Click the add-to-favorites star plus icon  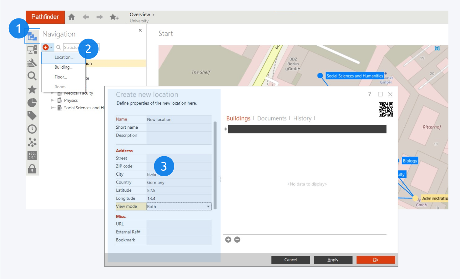[114, 17]
